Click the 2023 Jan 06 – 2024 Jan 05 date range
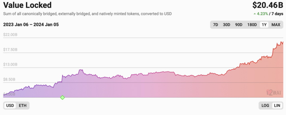The image size is (286, 115). coord(31,25)
